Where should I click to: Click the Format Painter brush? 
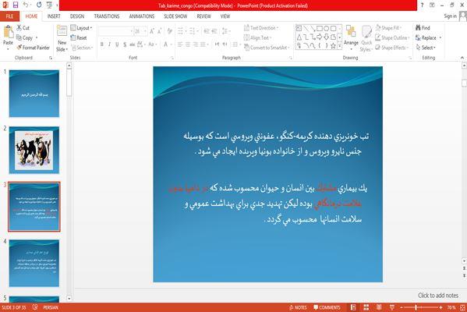(19, 48)
